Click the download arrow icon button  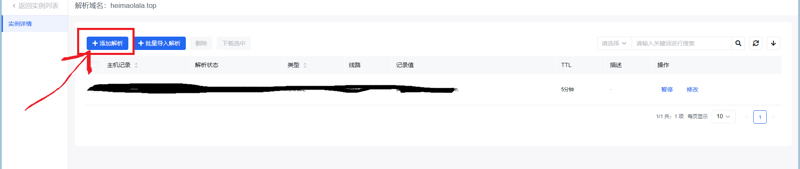773,43
